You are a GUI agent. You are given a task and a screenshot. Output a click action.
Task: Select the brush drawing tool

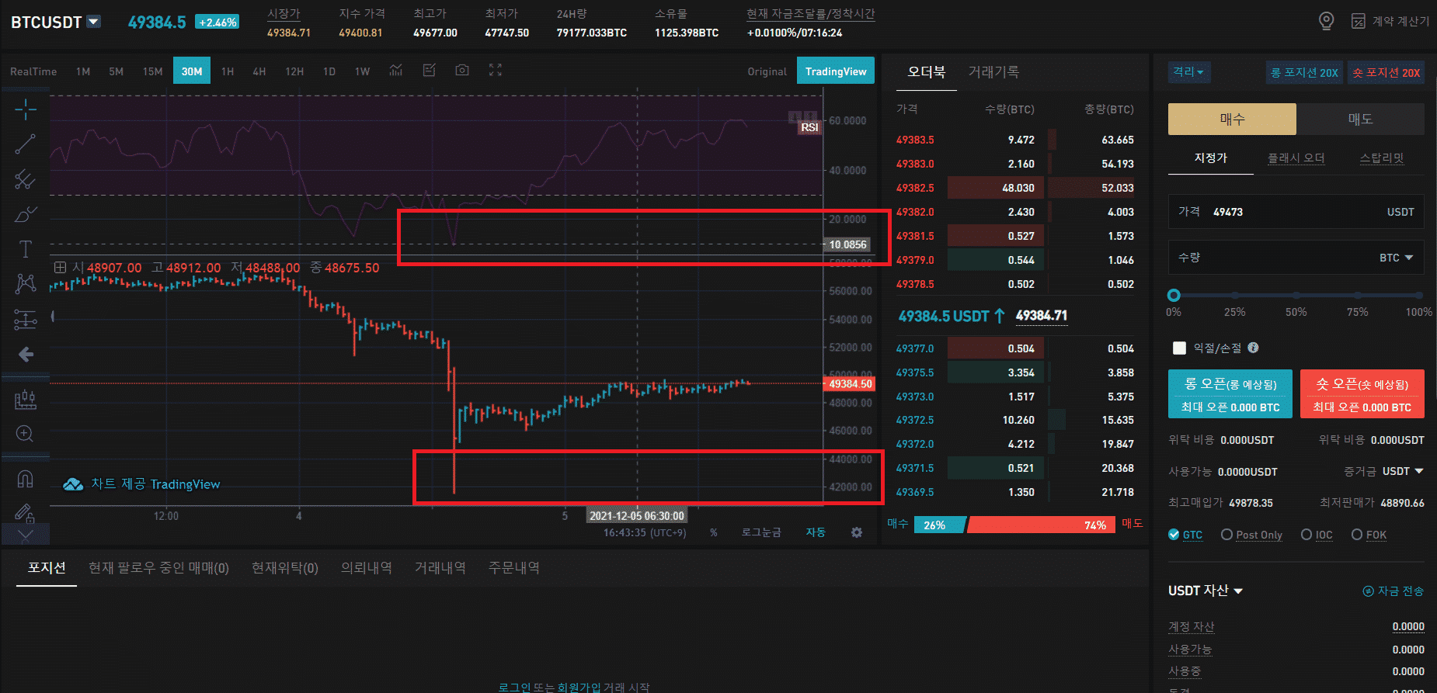point(26,214)
